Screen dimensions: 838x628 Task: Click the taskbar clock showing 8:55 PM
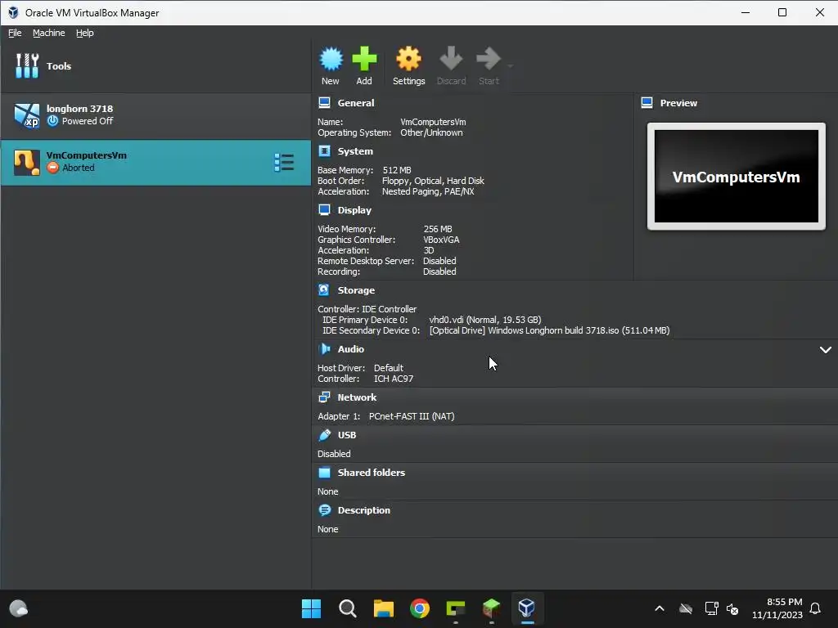click(777, 608)
